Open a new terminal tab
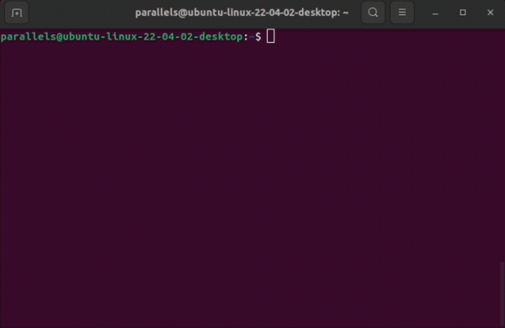The image size is (505, 328). (x=17, y=13)
